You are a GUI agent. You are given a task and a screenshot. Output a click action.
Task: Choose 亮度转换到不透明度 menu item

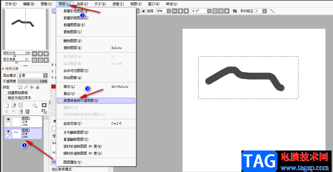pyautogui.click(x=96, y=101)
